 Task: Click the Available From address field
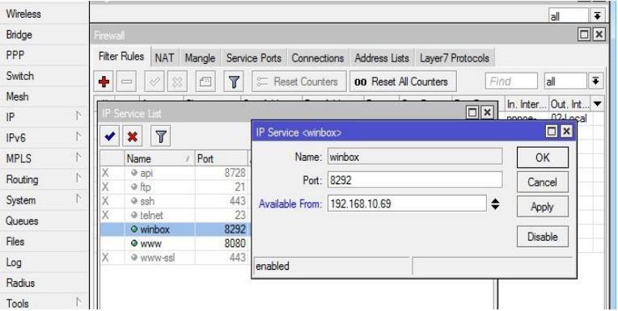407,204
